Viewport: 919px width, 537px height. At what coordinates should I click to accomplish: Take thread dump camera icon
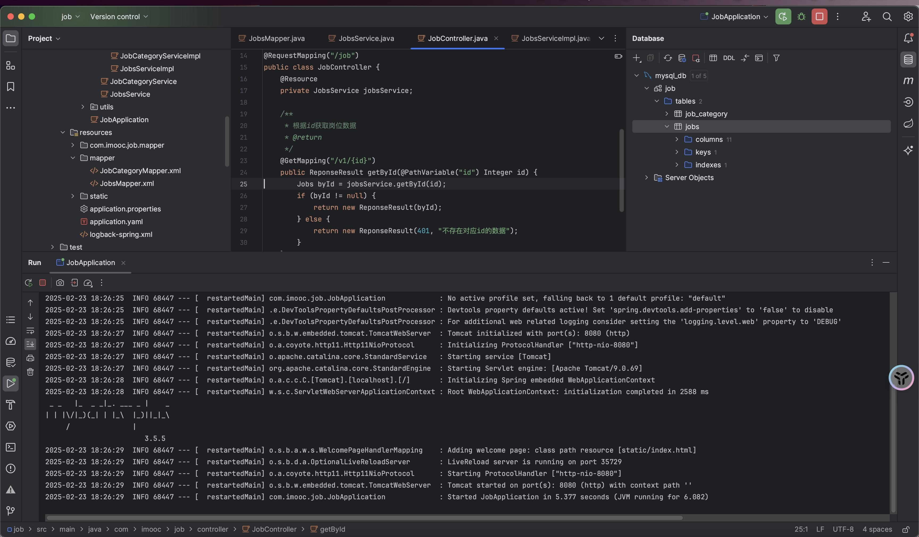click(60, 283)
